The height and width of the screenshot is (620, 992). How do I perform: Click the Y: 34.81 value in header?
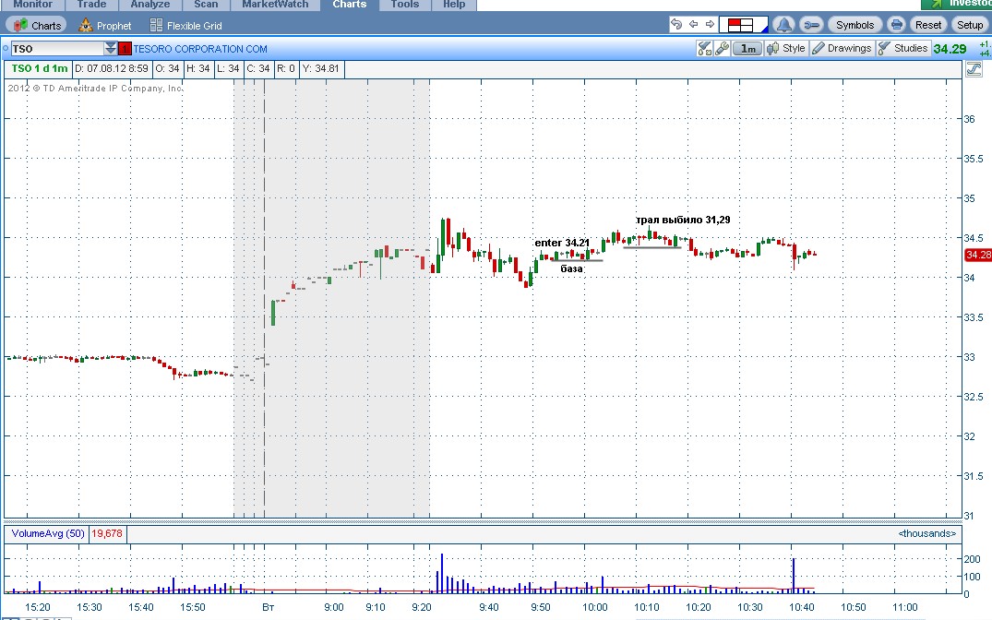pyautogui.click(x=321, y=68)
